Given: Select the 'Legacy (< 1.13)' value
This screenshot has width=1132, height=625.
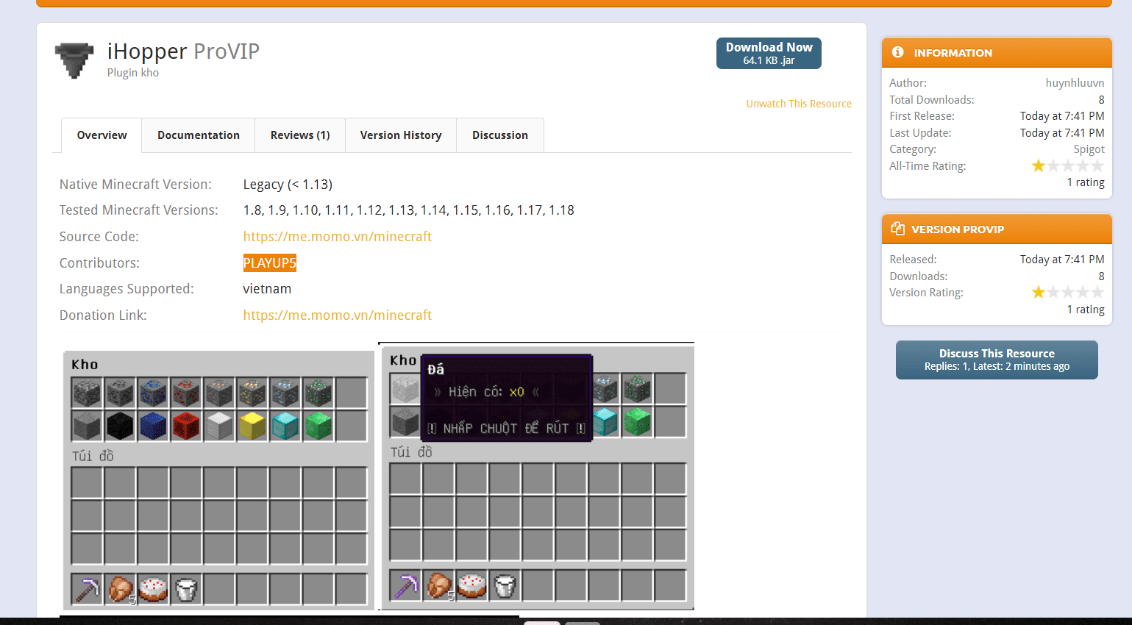Looking at the screenshot, I should [x=288, y=185].
